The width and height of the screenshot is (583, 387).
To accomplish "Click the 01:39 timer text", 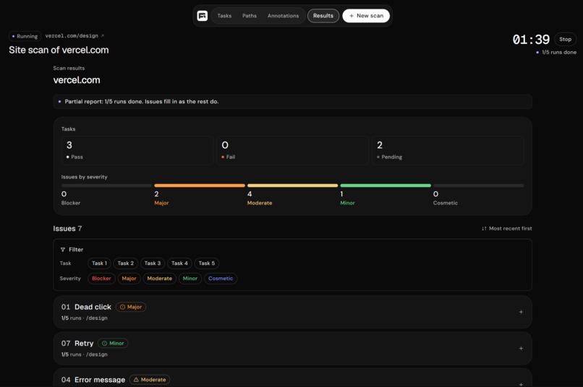I will 531,39.
